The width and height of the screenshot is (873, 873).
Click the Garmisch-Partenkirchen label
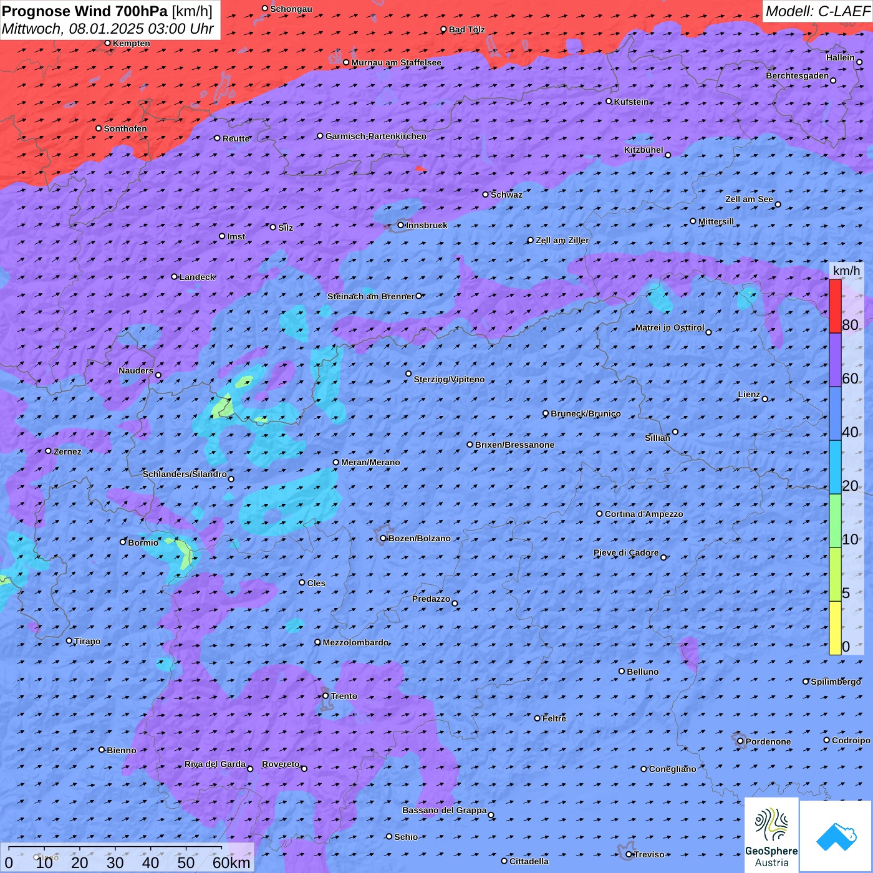376,136
